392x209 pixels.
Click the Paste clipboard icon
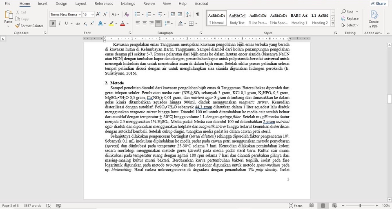coord(9,15)
